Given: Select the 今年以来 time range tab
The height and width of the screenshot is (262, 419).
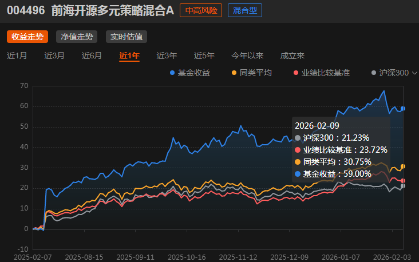Looking at the screenshot, I should click(247, 55).
